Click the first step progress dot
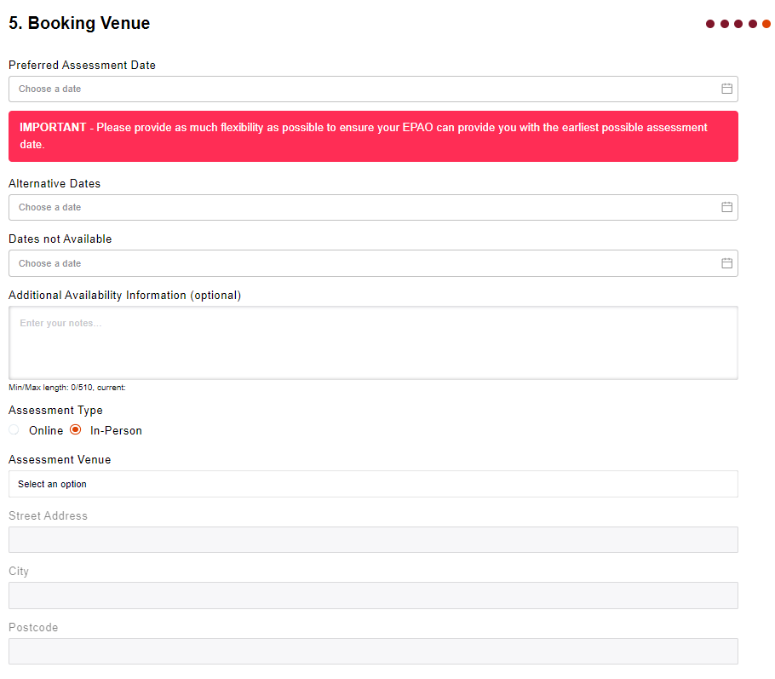The image size is (775, 679). 710,24
